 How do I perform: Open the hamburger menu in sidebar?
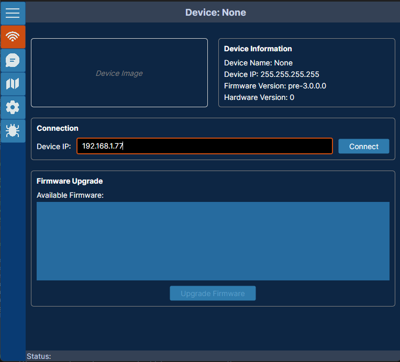coord(13,13)
